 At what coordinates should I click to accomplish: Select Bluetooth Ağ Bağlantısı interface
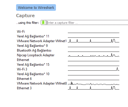tap(34, 50)
